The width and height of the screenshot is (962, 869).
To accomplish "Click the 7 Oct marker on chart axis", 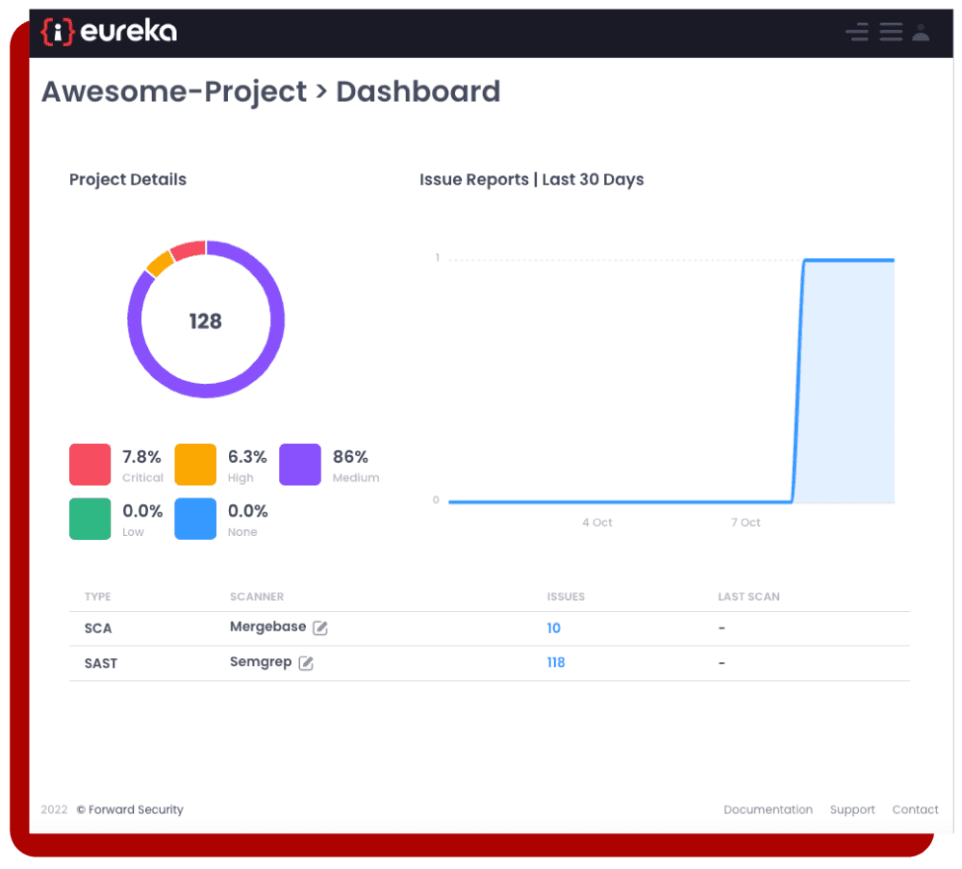I will click(746, 523).
